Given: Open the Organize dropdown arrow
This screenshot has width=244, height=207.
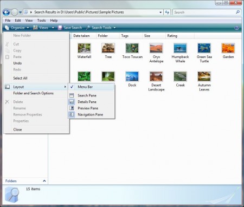Looking at the screenshot, I should [x=28, y=28].
